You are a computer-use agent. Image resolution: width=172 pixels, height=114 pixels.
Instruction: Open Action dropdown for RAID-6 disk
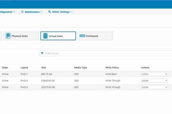pyautogui.click(x=154, y=81)
